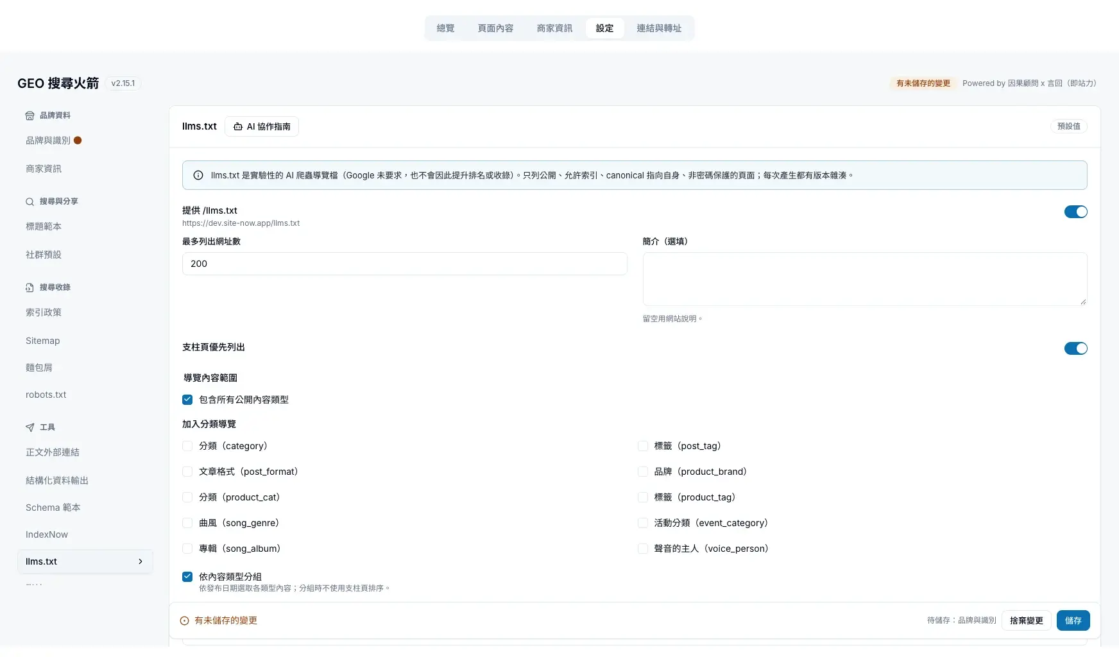This screenshot has height=657, width=1119.
Task: Uncheck 包含所有公開內容類型 checkbox
Action: 187,400
